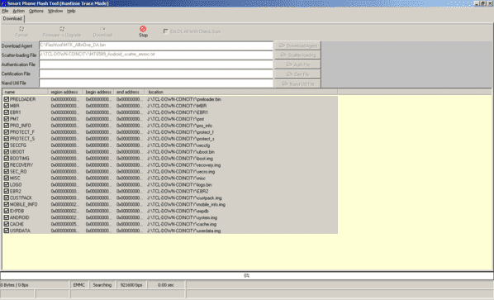Viewport: 494px width, 300px height.
Task: Select the uboot.bin location entry
Action: 181,152
